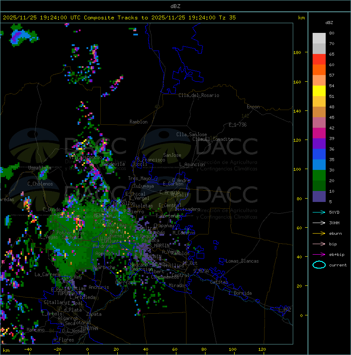Click the 'Villavicencio' place label
This screenshot has width=351, height=355.
tap(85, 157)
